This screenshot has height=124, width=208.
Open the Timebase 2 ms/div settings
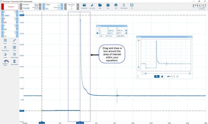30,6
